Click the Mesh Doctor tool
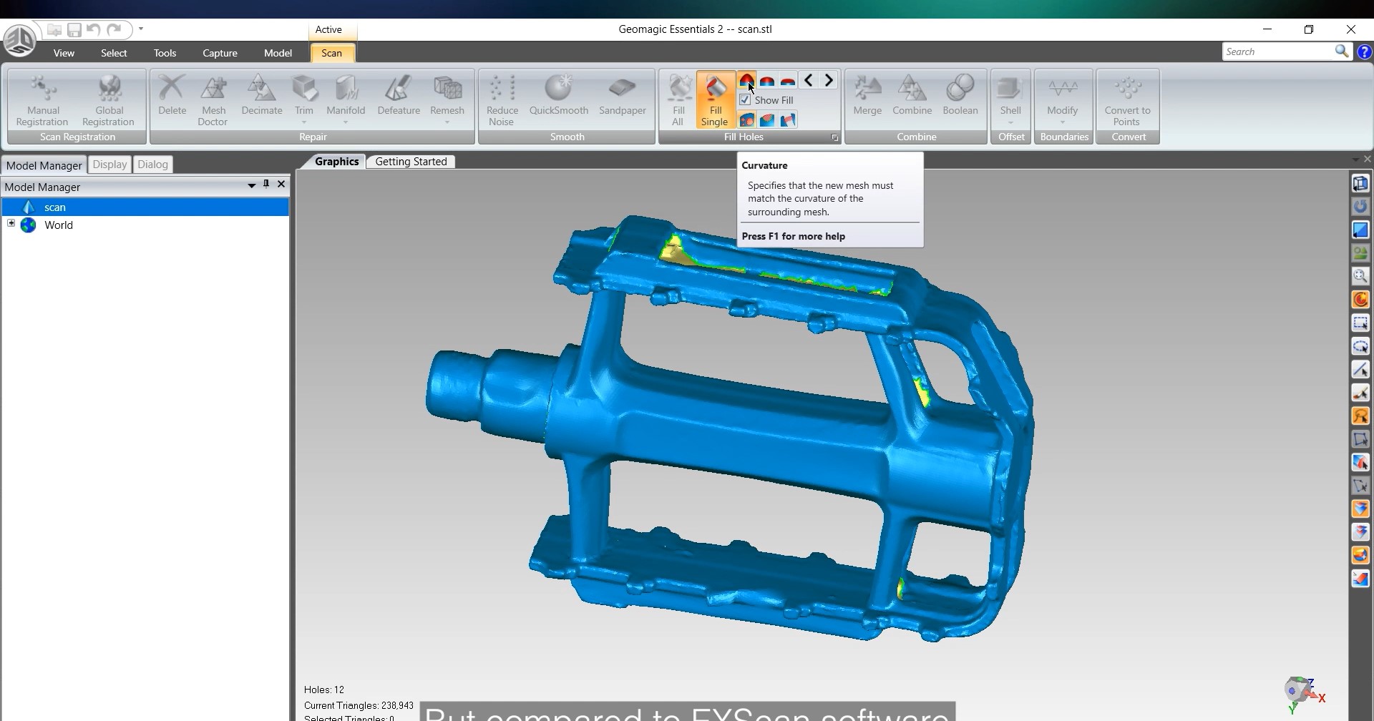 pos(213,100)
